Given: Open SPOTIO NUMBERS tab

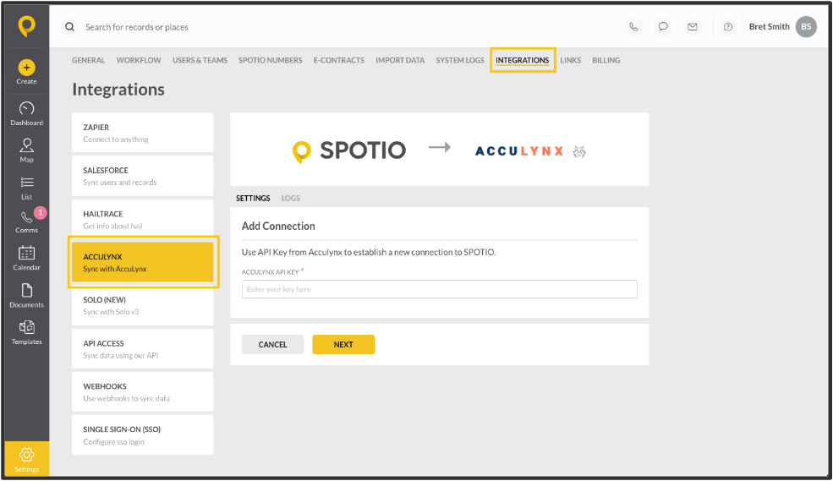Looking at the screenshot, I should (x=271, y=60).
